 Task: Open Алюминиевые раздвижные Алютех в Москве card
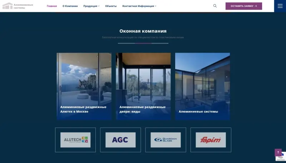[84, 86]
